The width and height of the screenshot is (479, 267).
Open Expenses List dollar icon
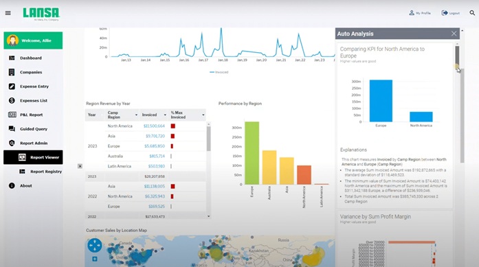[12, 100]
